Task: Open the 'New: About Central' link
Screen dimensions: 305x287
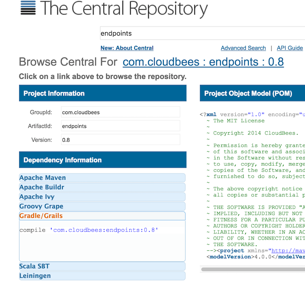Action: point(127,48)
